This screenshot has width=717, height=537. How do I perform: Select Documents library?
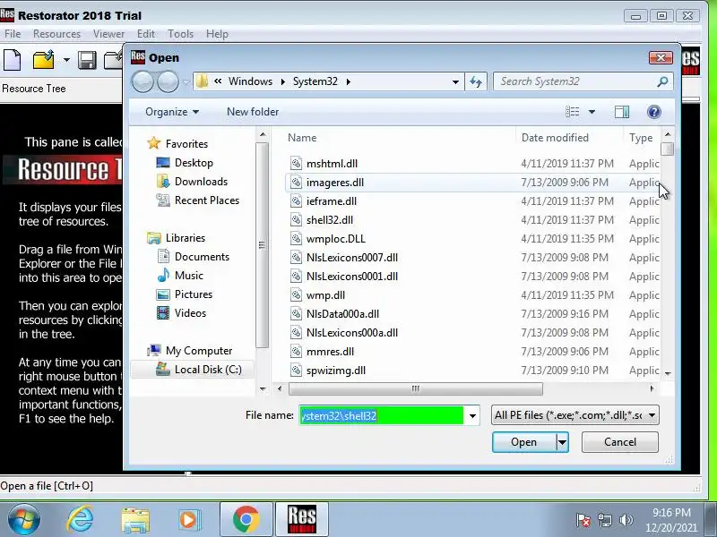coord(202,257)
